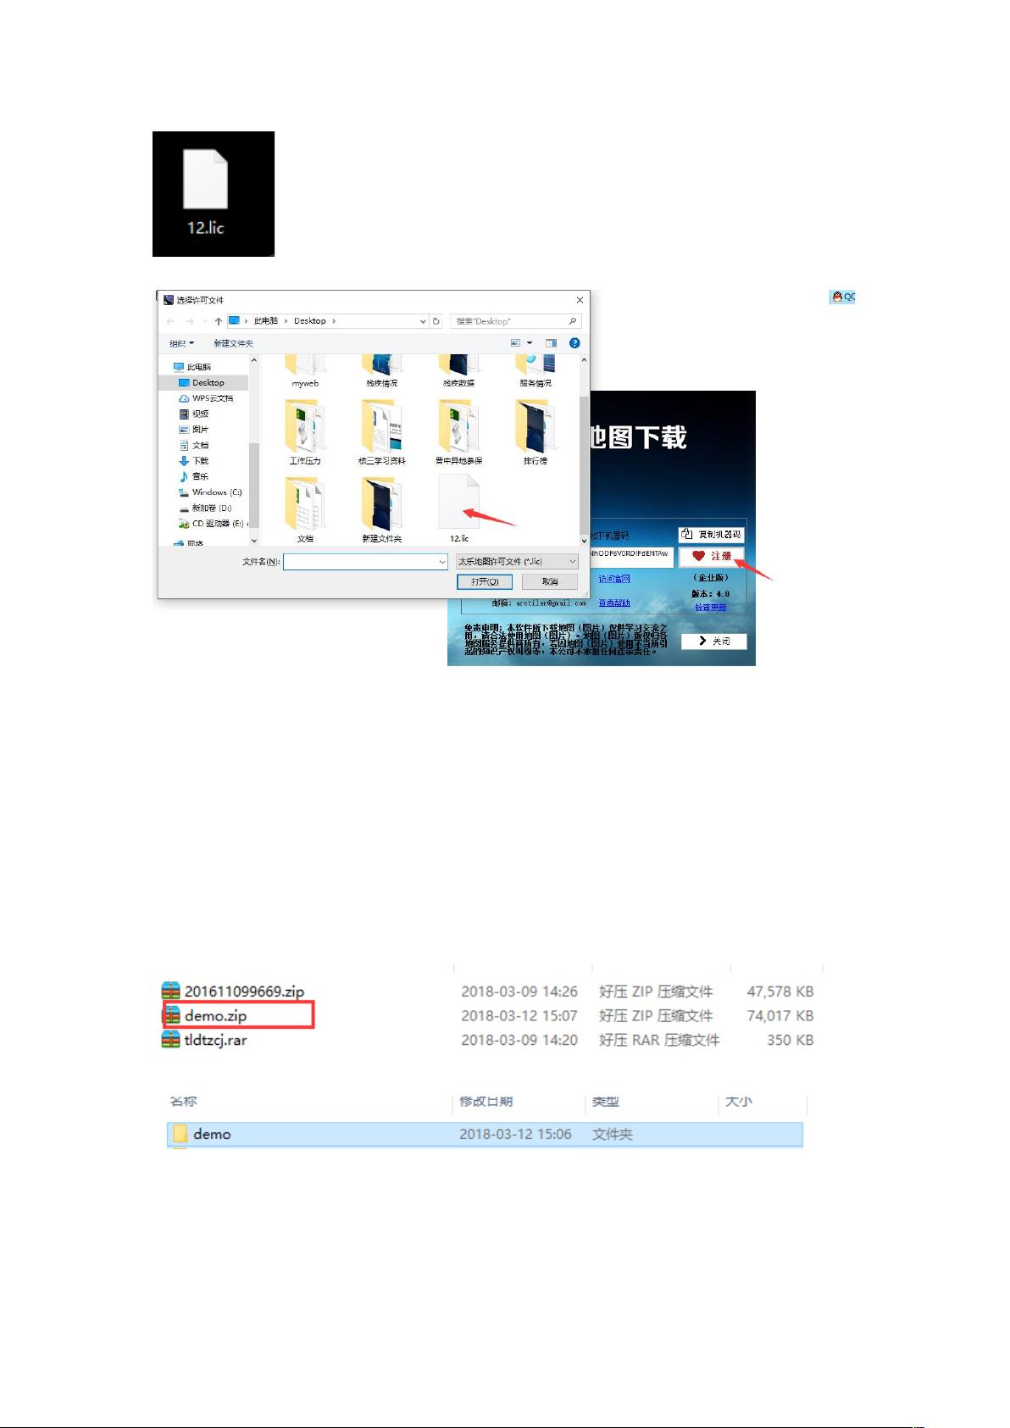Viewport: 1010px width, 1428px height.
Task: Open the 文件名 combo box dropdown
Action: coord(441,562)
